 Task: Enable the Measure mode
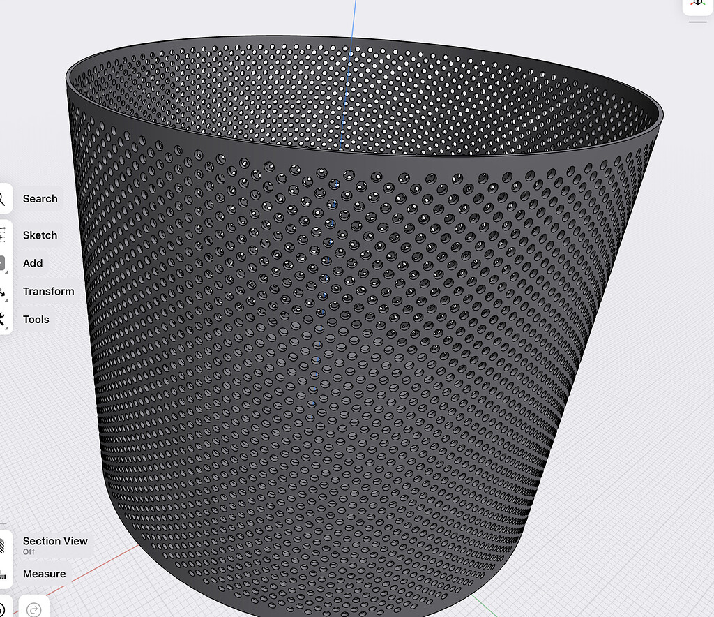[x=44, y=574]
